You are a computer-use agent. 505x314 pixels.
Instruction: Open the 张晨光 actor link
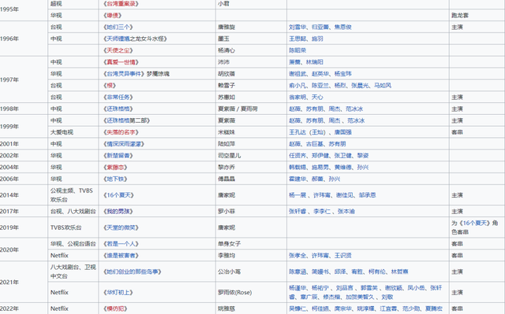(x=360, y=86)
